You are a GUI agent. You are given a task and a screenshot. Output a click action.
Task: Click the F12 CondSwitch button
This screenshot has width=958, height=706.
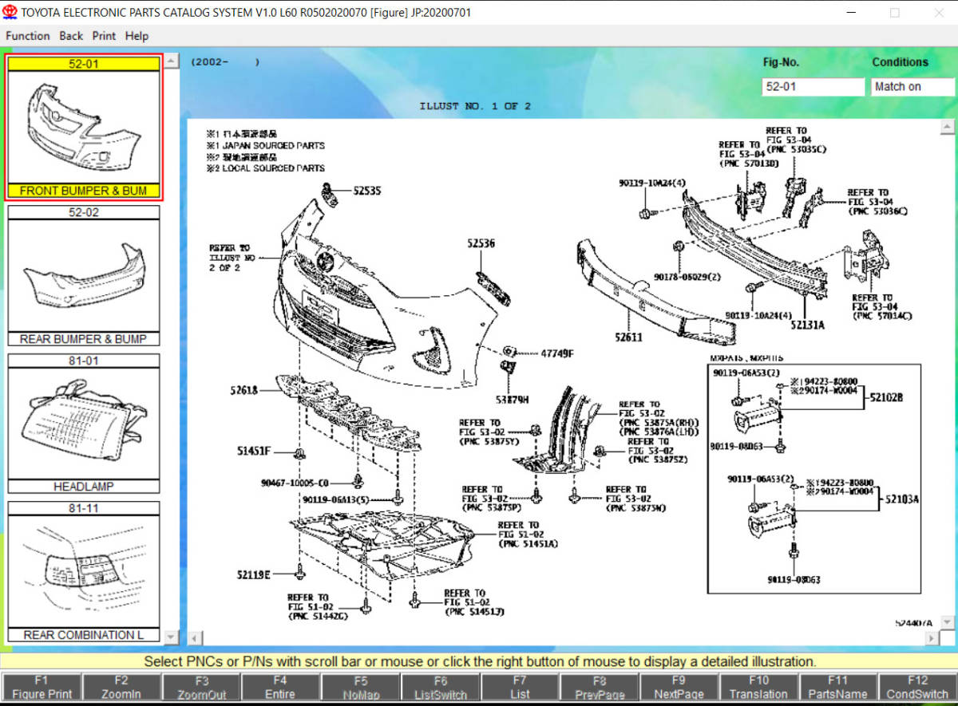[x=917, y=687]
